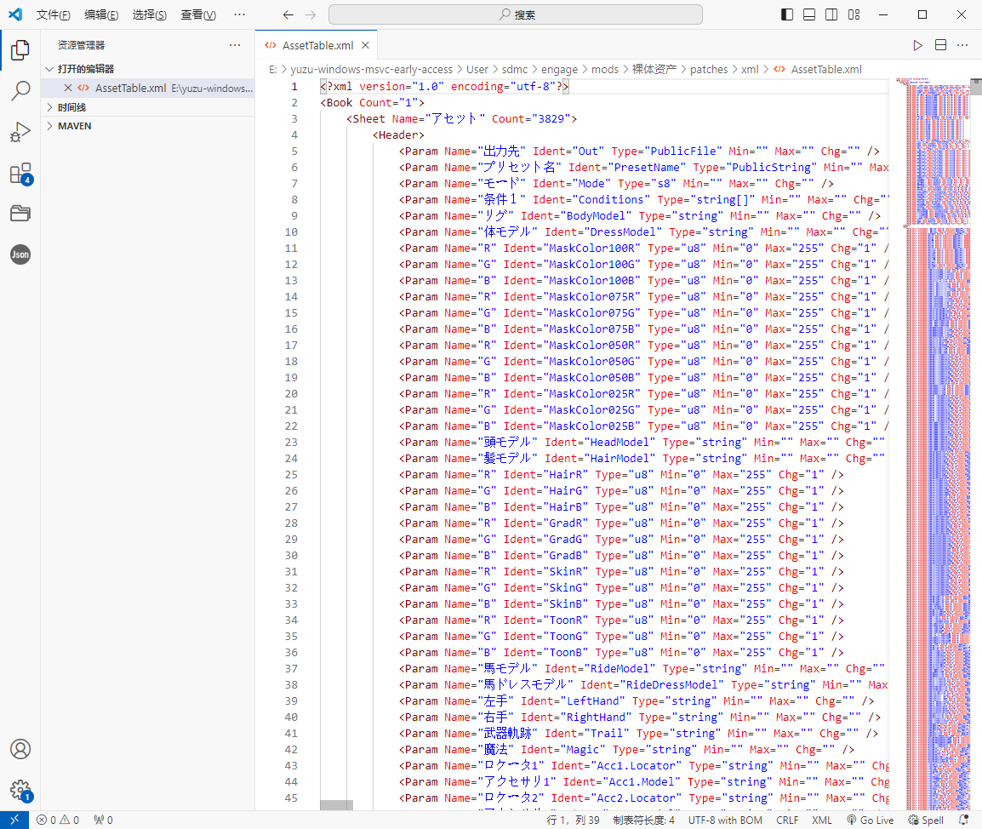Open remote window status bar icon
982x829 pixels.
pyautogui.click(x=14, y=820)
